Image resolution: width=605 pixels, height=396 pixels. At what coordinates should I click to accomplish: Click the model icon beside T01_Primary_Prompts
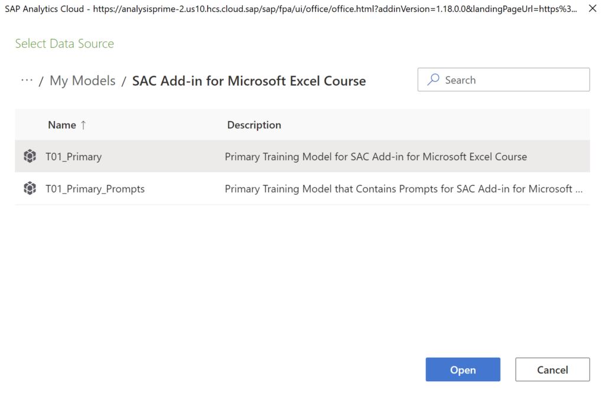point(30,189)
